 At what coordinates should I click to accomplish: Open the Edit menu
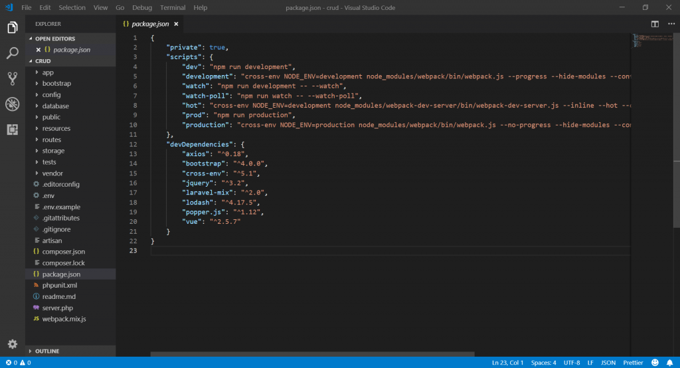point(45,7)
